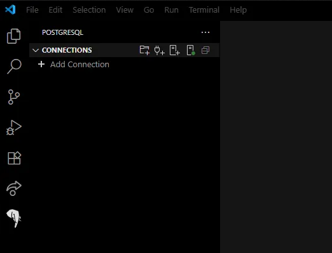The width and height of the screenshot is (332, 253).
Task: Open the Source Control view
Action: pyautogui.click(x=14, y=97)
